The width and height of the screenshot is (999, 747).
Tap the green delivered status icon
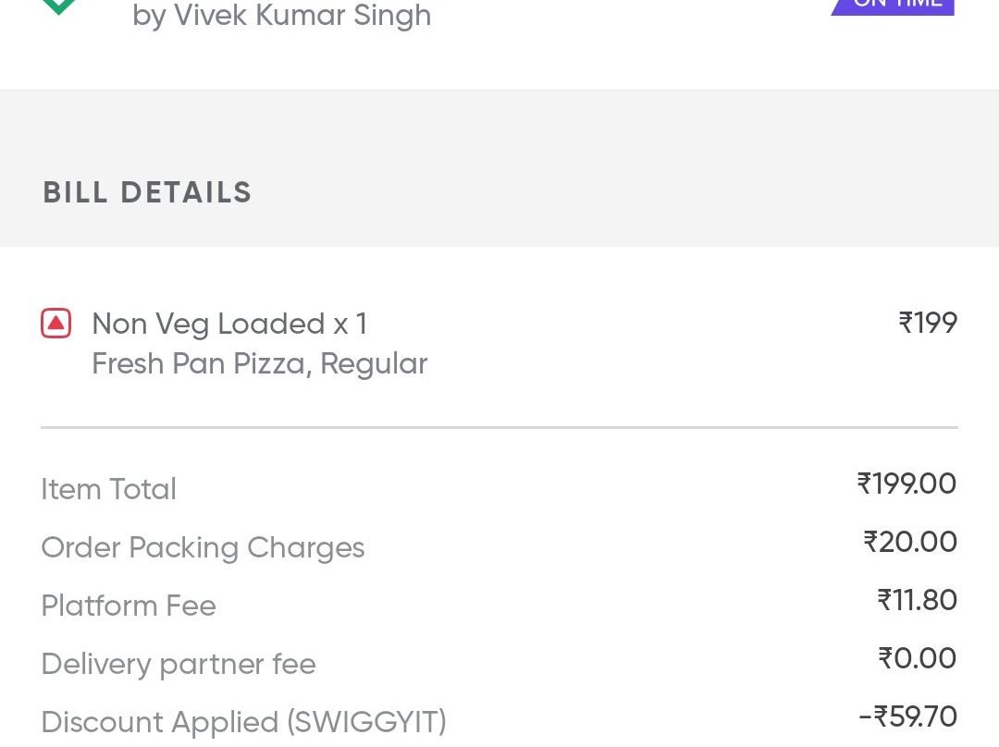coord(59,6)
